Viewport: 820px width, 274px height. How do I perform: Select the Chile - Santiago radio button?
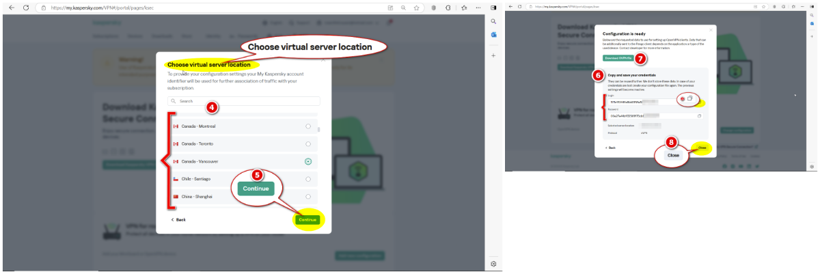(308, 179)
